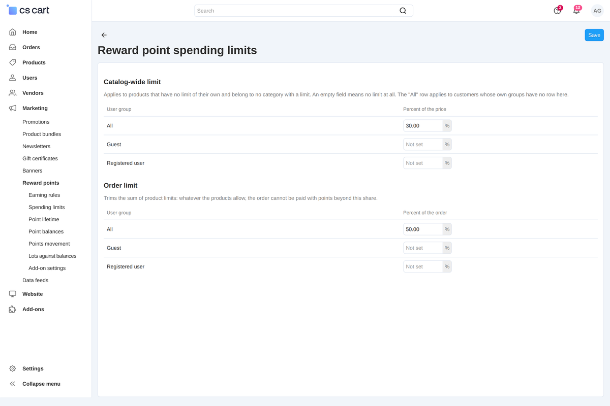Go to Gift certificates
Viewport: 610px width, 406px height.
click(x=40, y=158)
